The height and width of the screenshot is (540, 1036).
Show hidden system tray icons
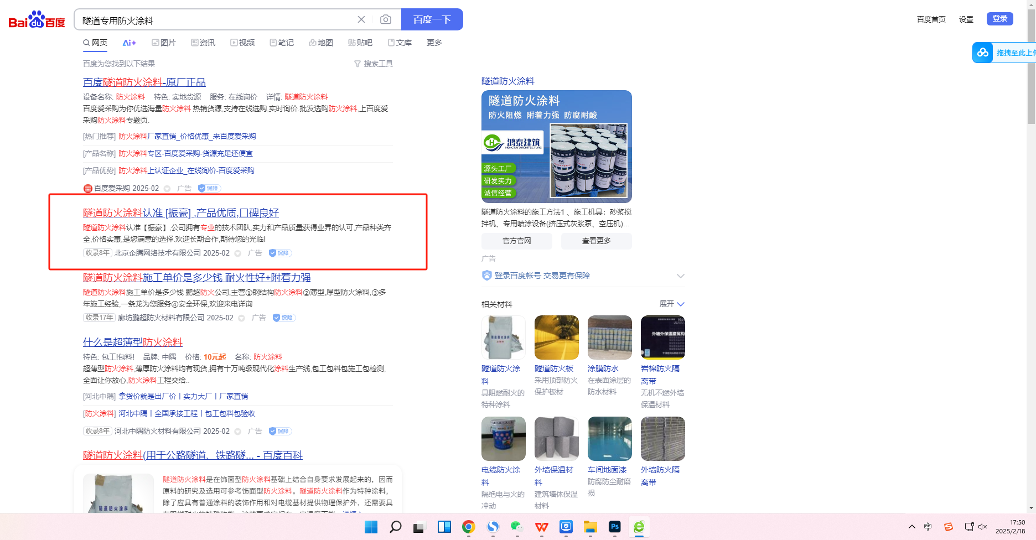[x=912, y=527]
